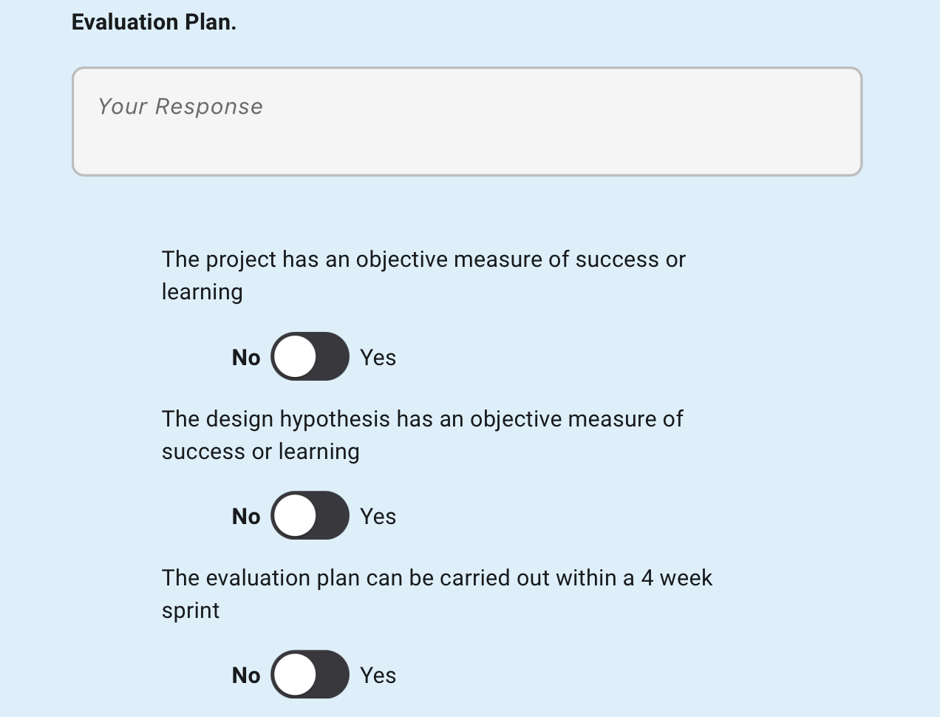The height and width of the screenshot is (717, 940).
Task: Click "No" beside the design hypothesis toggle
Action: point(246,517)
